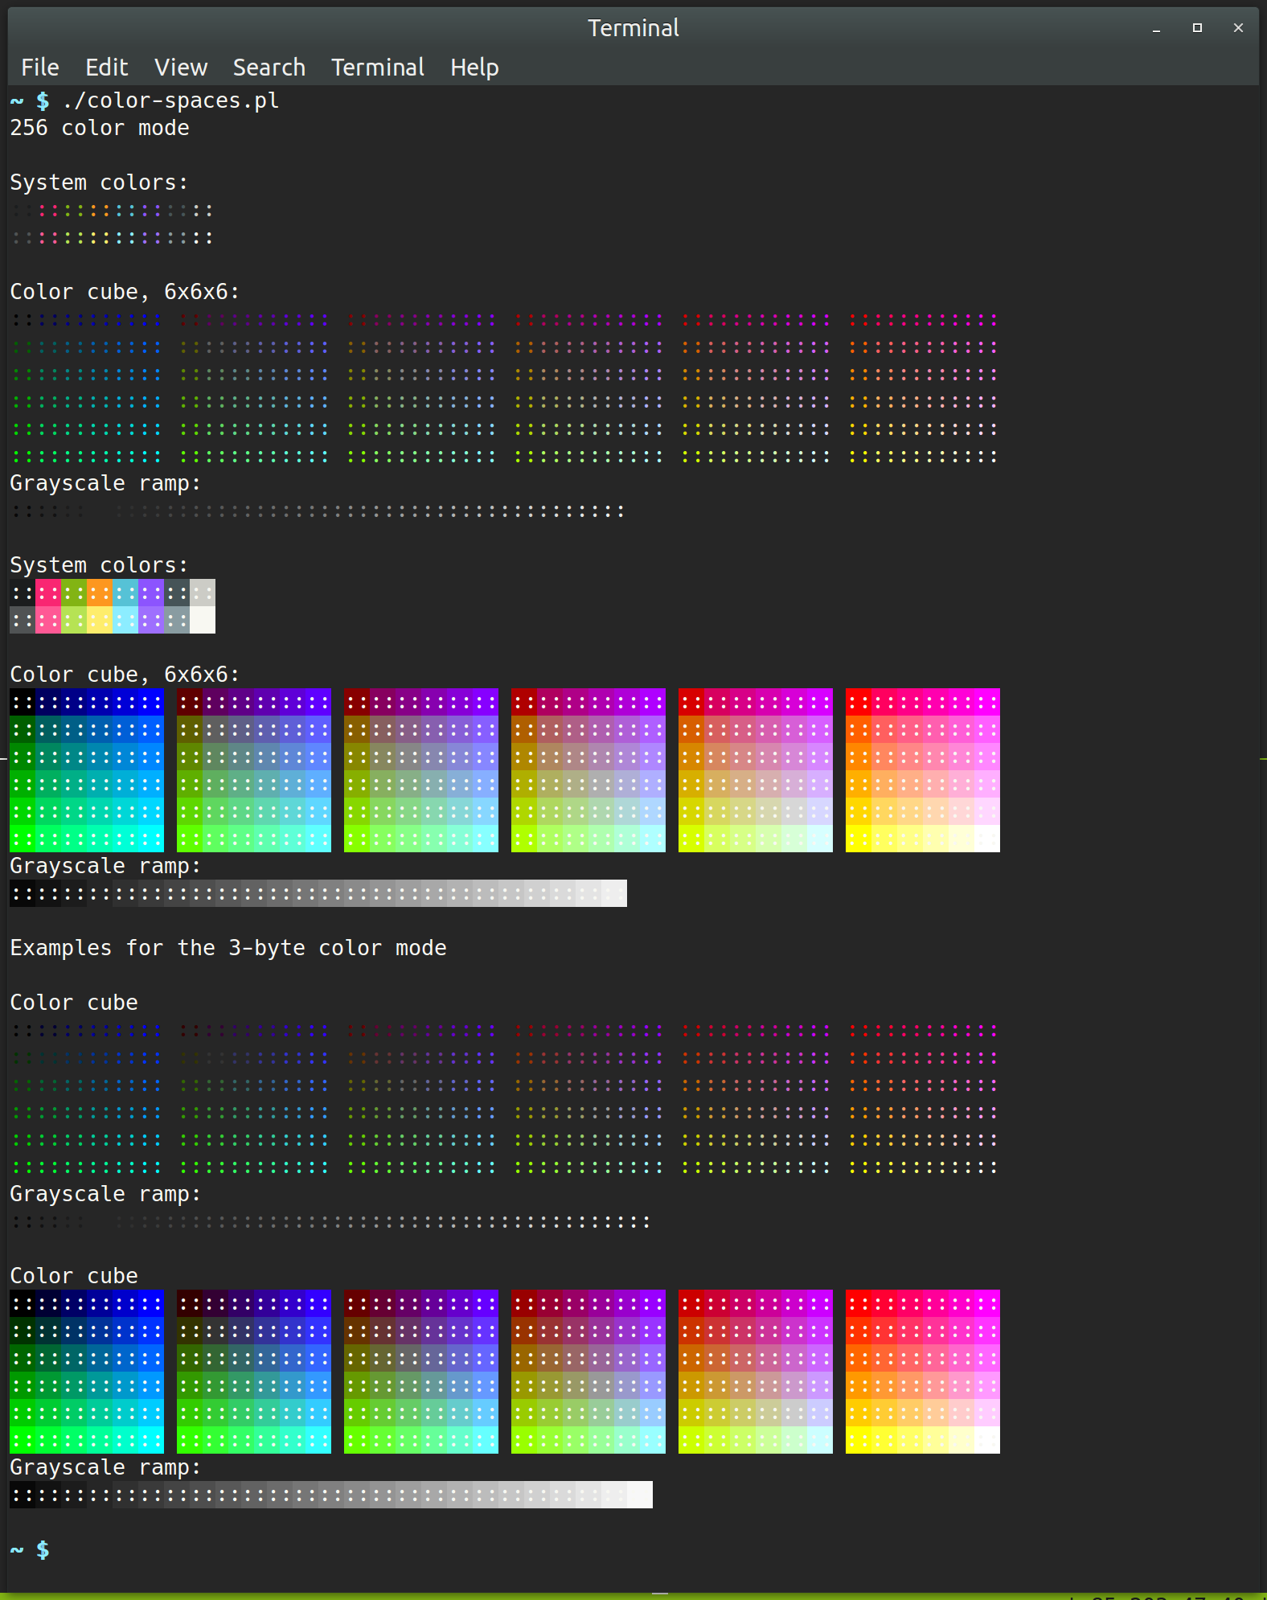Open the Help menu
1267x1600 pixels.
coord(474,68)
